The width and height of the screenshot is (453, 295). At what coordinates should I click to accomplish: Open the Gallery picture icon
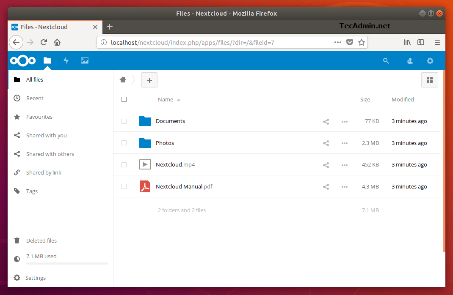[x=85, y=60]
